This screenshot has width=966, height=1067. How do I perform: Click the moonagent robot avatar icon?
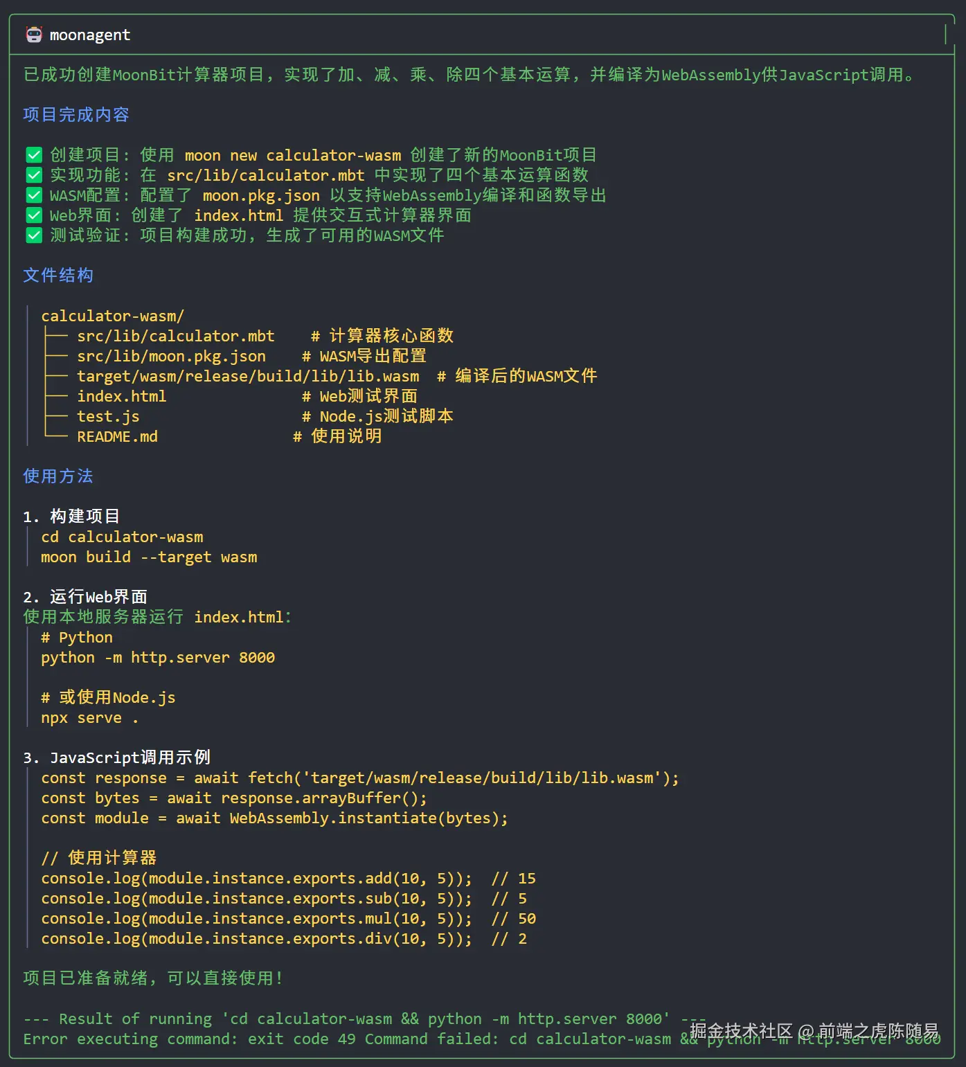point(34,35)
